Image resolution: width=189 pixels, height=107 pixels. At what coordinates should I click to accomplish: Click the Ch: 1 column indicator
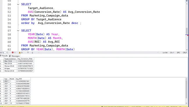click(x=172, y=52)
